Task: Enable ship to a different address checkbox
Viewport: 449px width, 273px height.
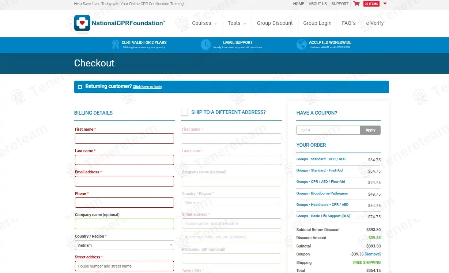Action: 185,112
